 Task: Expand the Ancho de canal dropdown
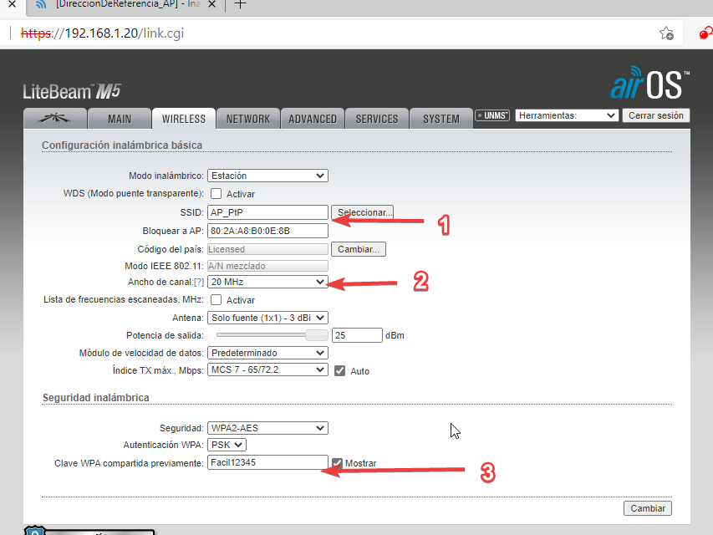click(x=267, y=283)
